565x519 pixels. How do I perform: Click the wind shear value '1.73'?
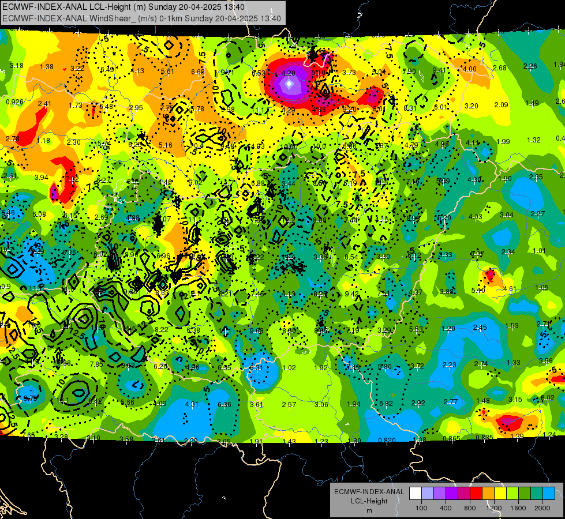point(76,106)
